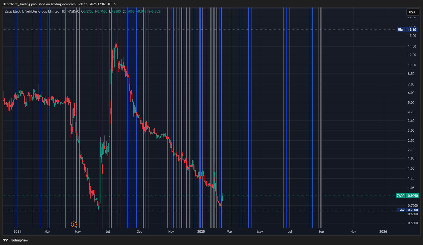Click the 2026 label on time axis
Screen dimensions: 423x245
pos(383,232)
